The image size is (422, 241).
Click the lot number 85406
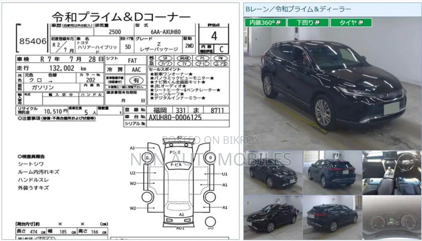point(33,41)
